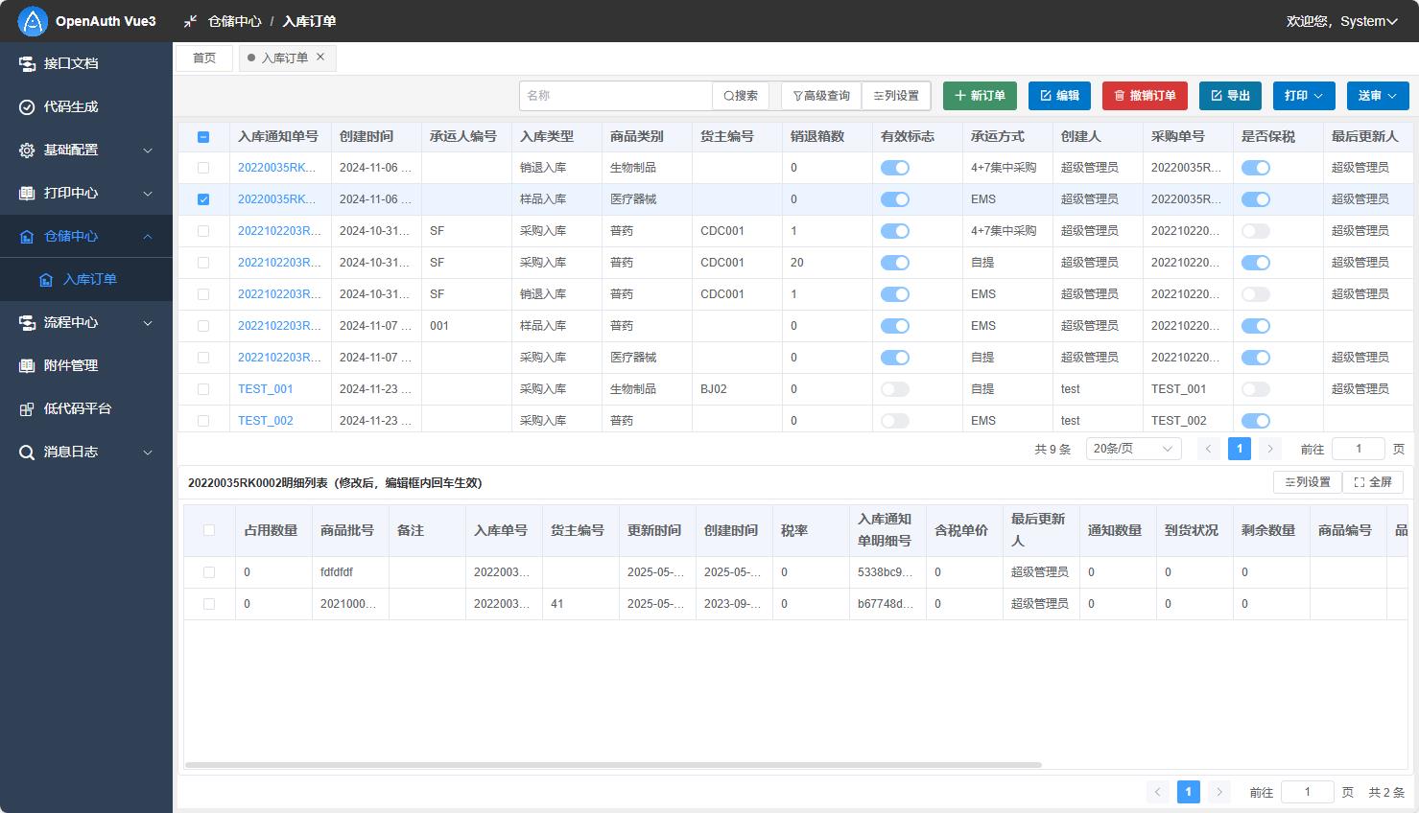
Task: Switch to the 首页 tab
Action: (x=204, y=58)
